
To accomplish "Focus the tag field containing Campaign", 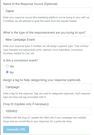I will click(x=47, y=87).
